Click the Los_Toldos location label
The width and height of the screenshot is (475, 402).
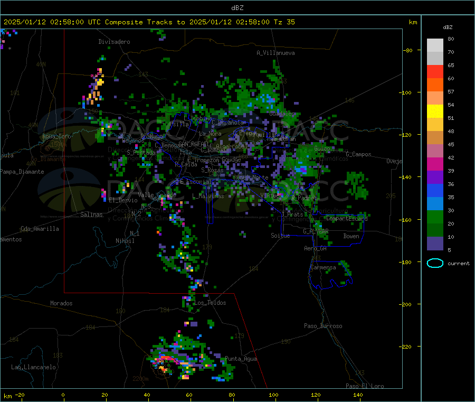click(210, 303)
